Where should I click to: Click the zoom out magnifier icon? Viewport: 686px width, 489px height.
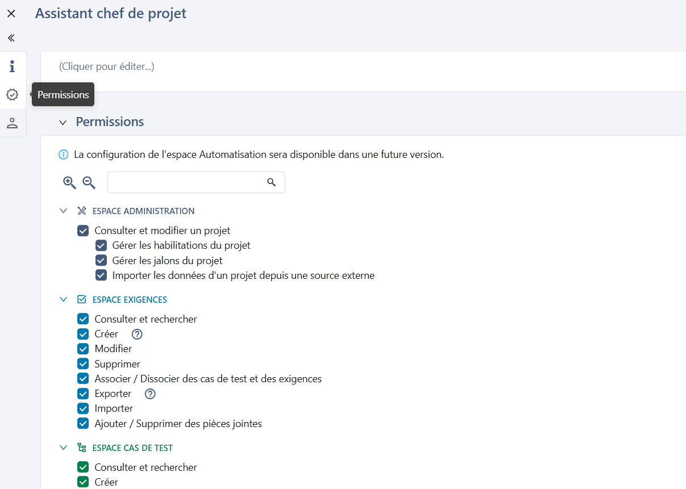pos(89,182)
